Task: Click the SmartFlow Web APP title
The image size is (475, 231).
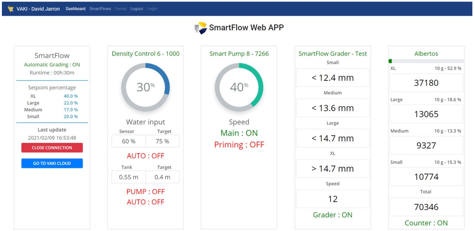Action: [246, 28]
